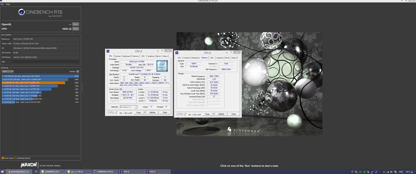Select ranking row Core i7-3770 CPU
The height and width of the screenshot is (174, 416).
pos(41,93)
